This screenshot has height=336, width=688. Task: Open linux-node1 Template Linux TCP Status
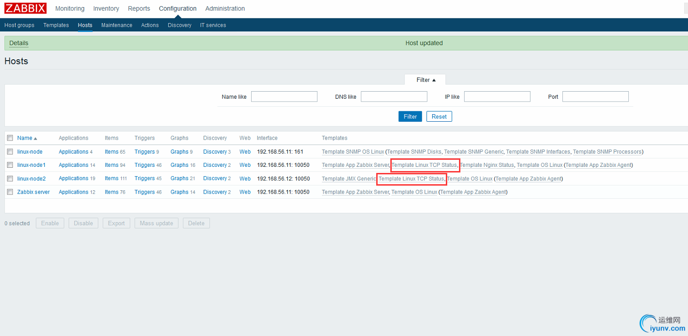pos(424,165)
